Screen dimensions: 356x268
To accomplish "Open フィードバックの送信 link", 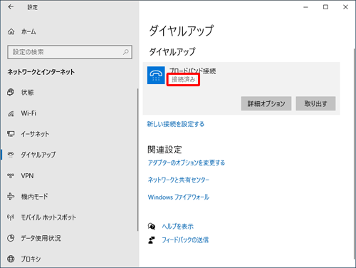I will 185,240.
